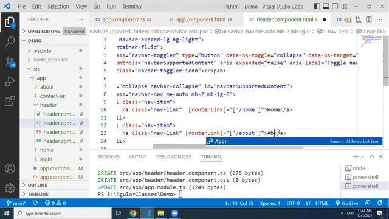Open the Terminal menu
The image size is (389, 219).
133,7
